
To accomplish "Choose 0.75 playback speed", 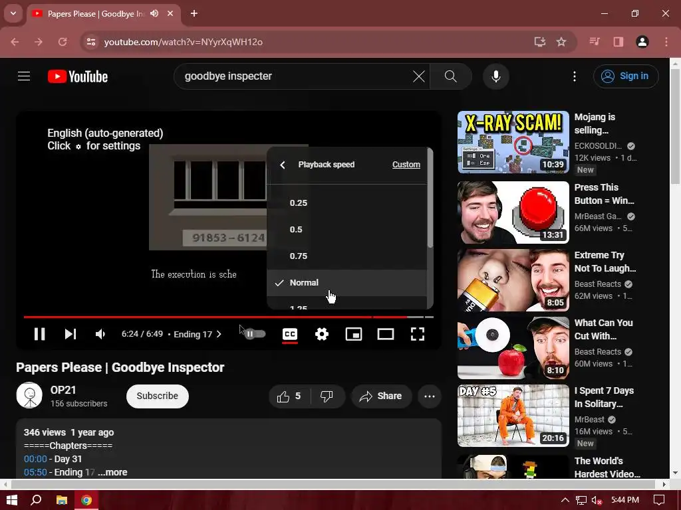I will coord(347,256).
